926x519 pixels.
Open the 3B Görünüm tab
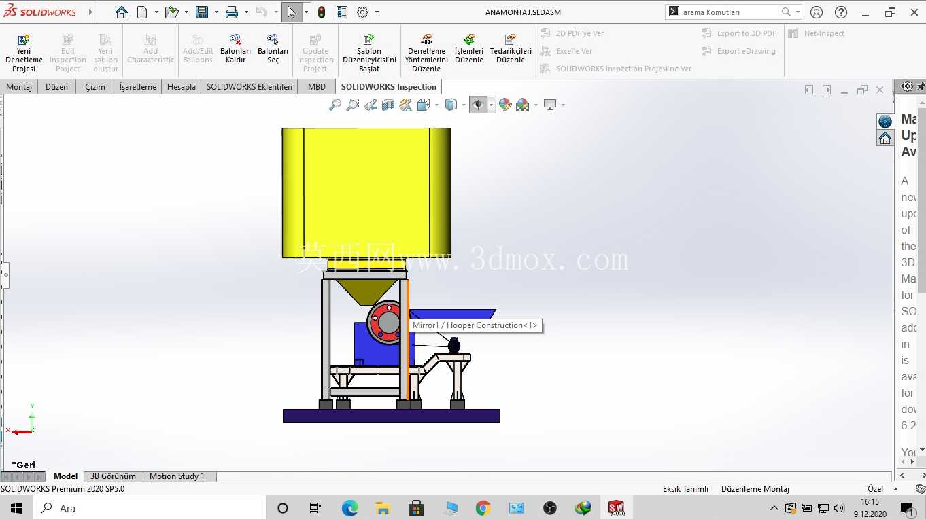pos(113,476)
